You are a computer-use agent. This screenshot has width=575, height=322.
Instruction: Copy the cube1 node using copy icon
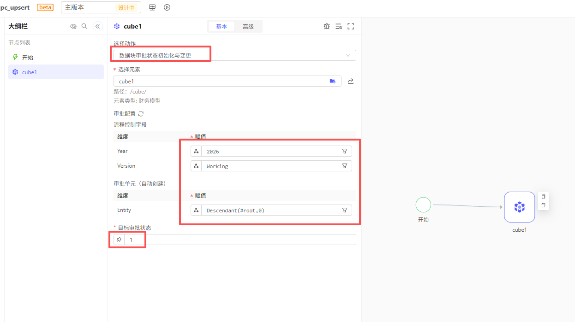click(543, 197)
